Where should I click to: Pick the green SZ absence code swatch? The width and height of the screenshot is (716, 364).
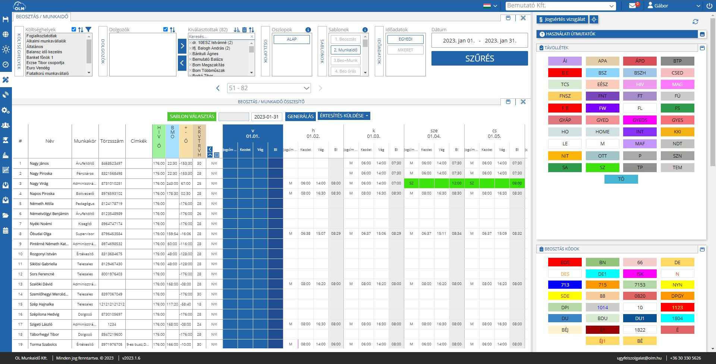602,168
